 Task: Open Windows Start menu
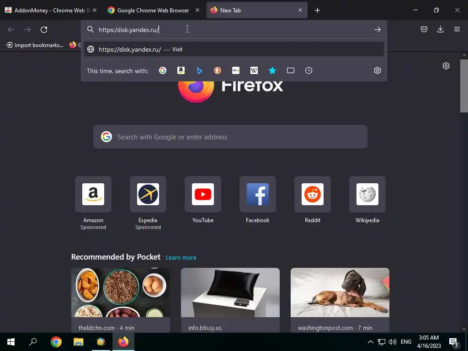[11, 342]
